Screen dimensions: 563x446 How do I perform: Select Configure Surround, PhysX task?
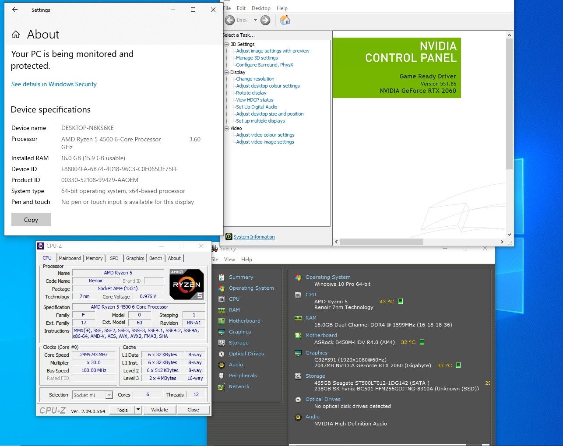click(x=265, y=65)
